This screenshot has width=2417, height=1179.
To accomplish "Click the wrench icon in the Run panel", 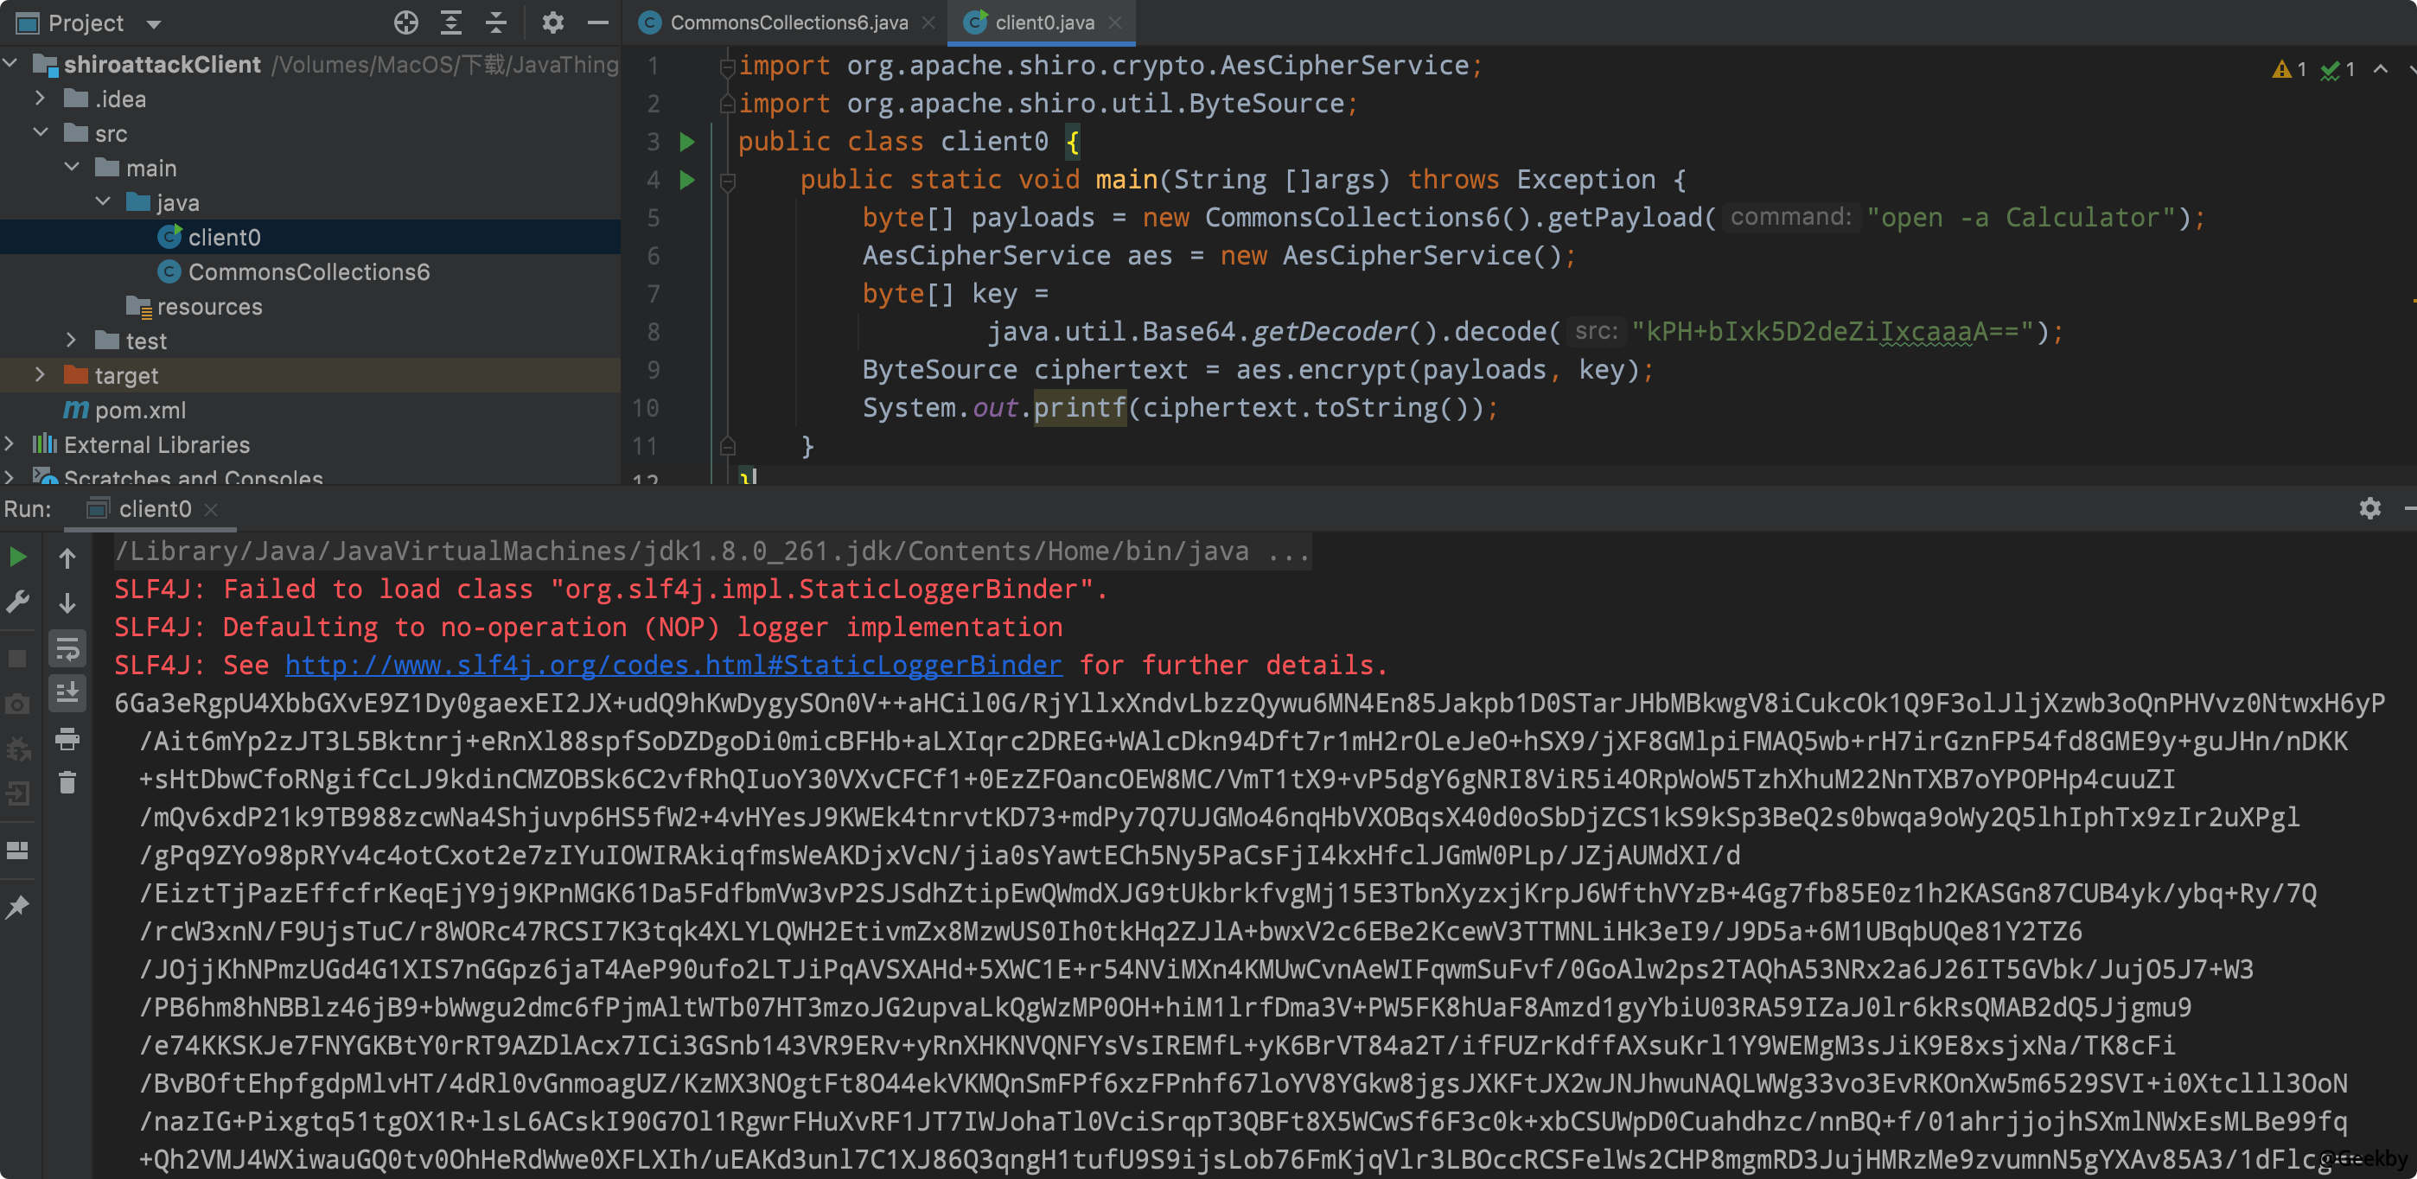I will point(18,602).
